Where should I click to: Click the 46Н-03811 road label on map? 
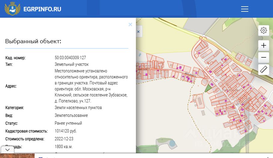(190, 75)
